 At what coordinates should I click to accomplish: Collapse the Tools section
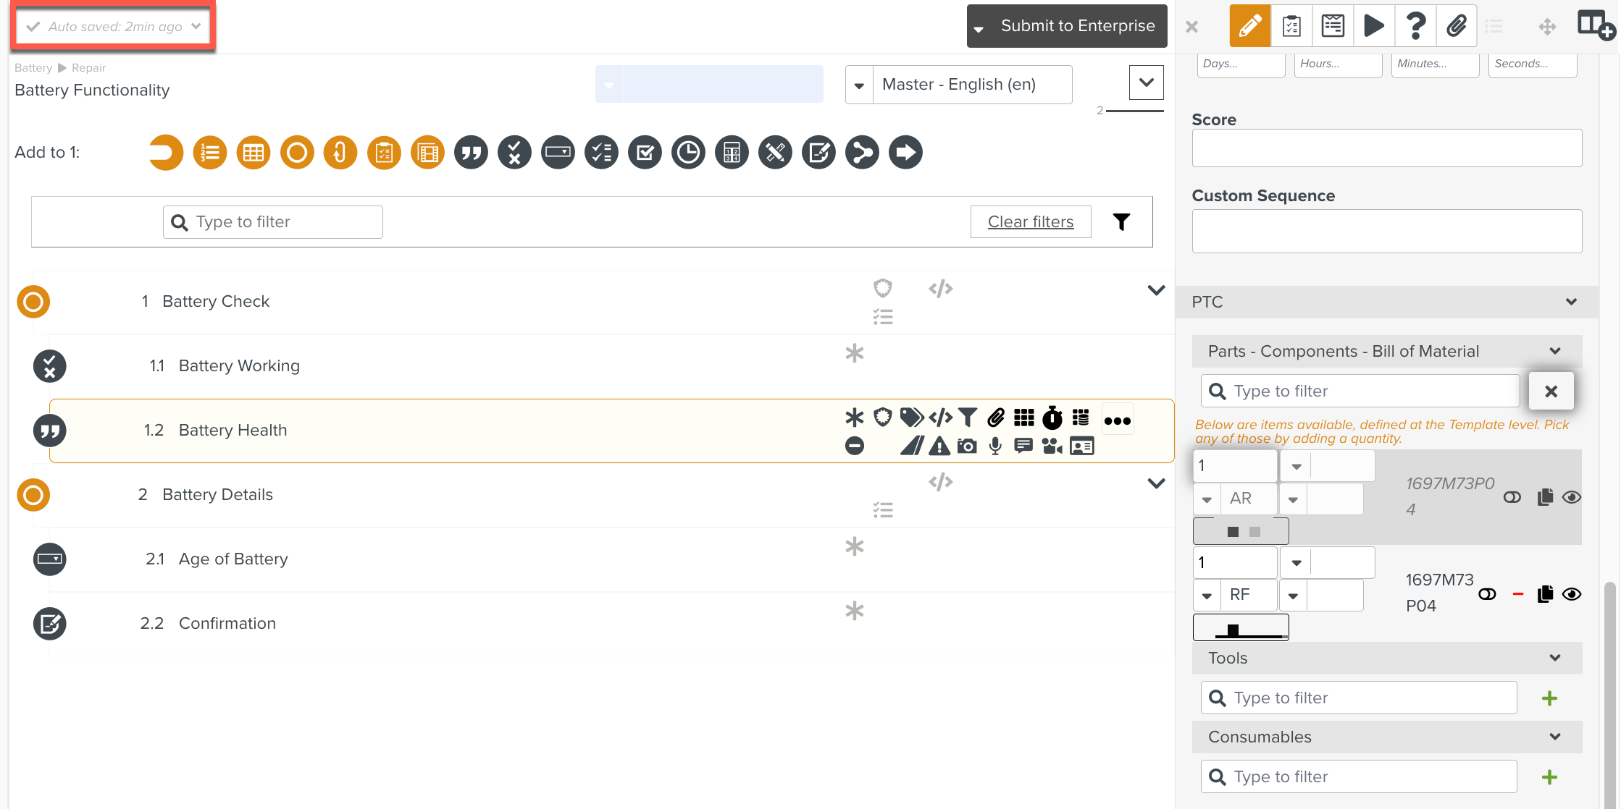(1554, 658)
